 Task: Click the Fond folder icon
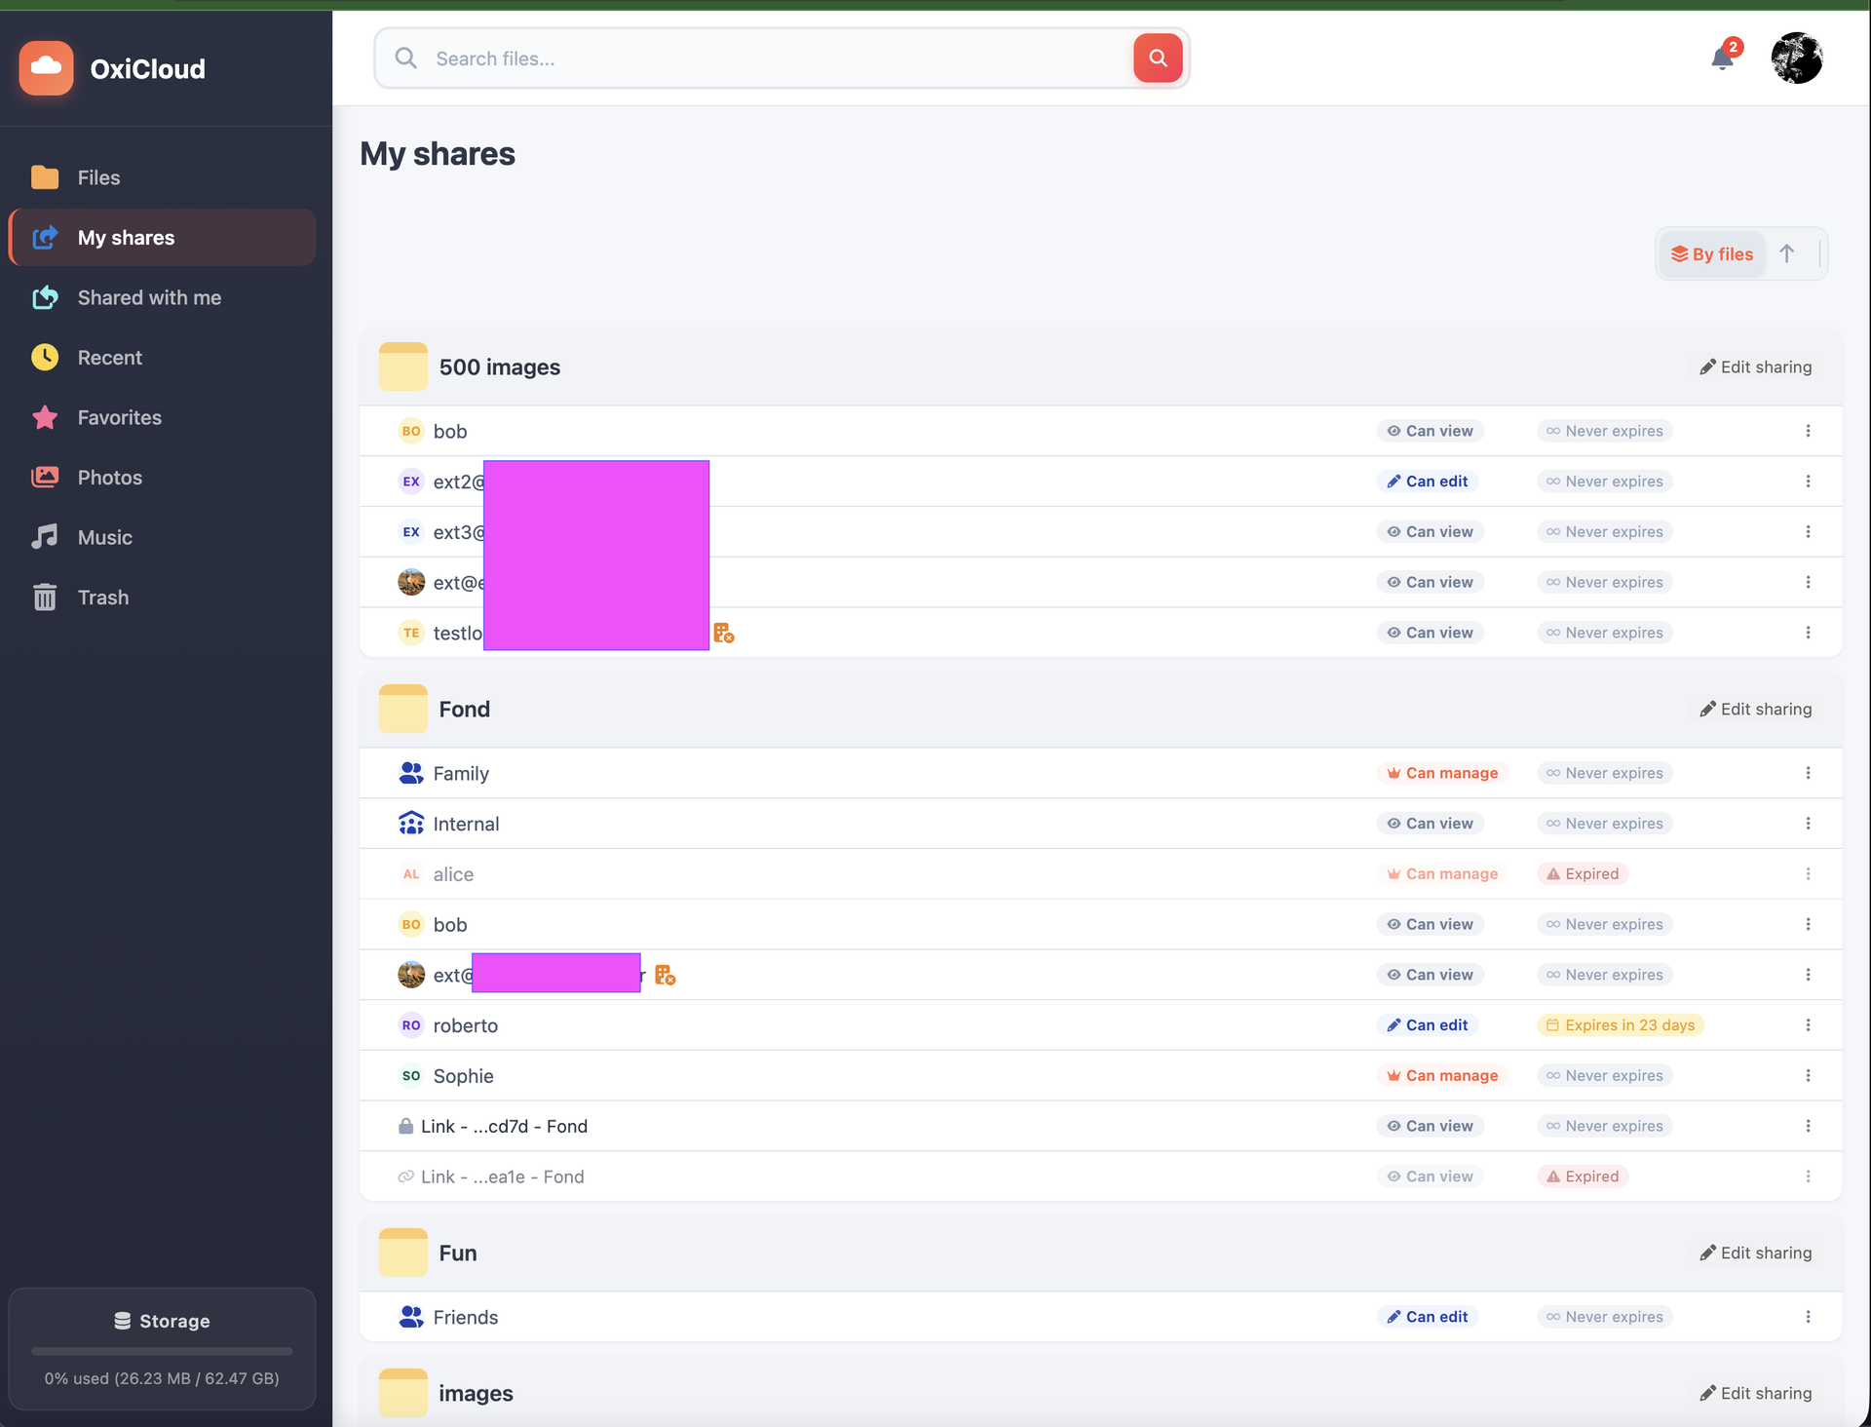click(x=402, y=709)
